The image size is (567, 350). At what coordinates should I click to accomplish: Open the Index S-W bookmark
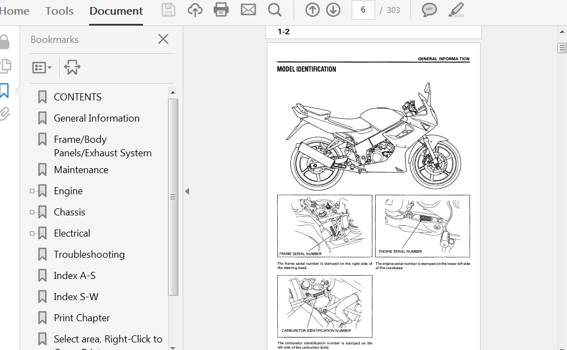coord(76,297)
